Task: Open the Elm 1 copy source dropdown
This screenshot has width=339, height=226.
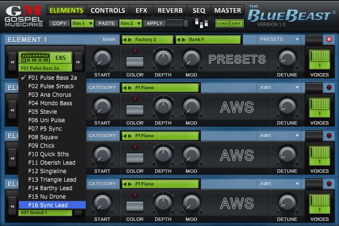Action: (x=83, y=24)
